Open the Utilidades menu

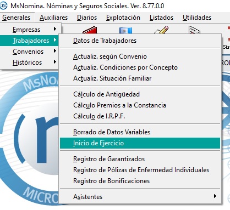click(x=197, y=18)
